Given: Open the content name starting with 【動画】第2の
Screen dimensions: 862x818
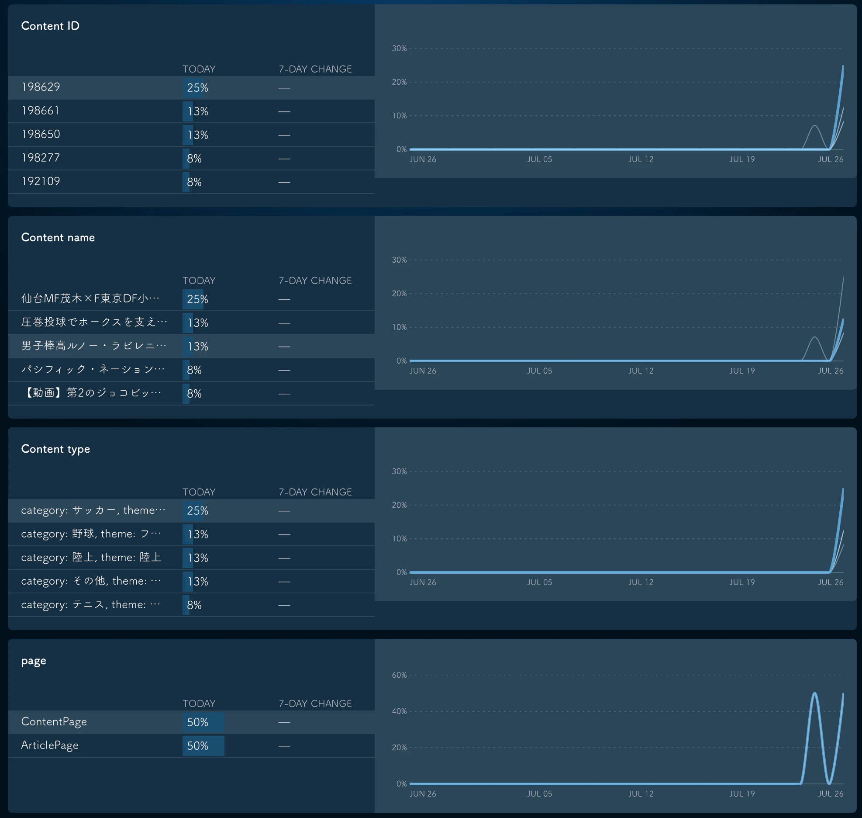Looking at the screenshot, I should (x=191, y=393).
